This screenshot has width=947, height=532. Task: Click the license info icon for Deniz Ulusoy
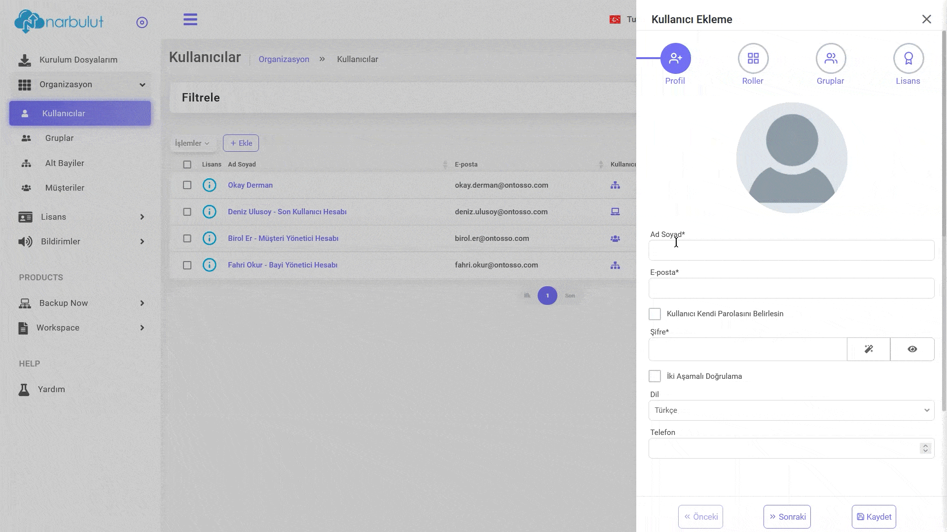210,212
